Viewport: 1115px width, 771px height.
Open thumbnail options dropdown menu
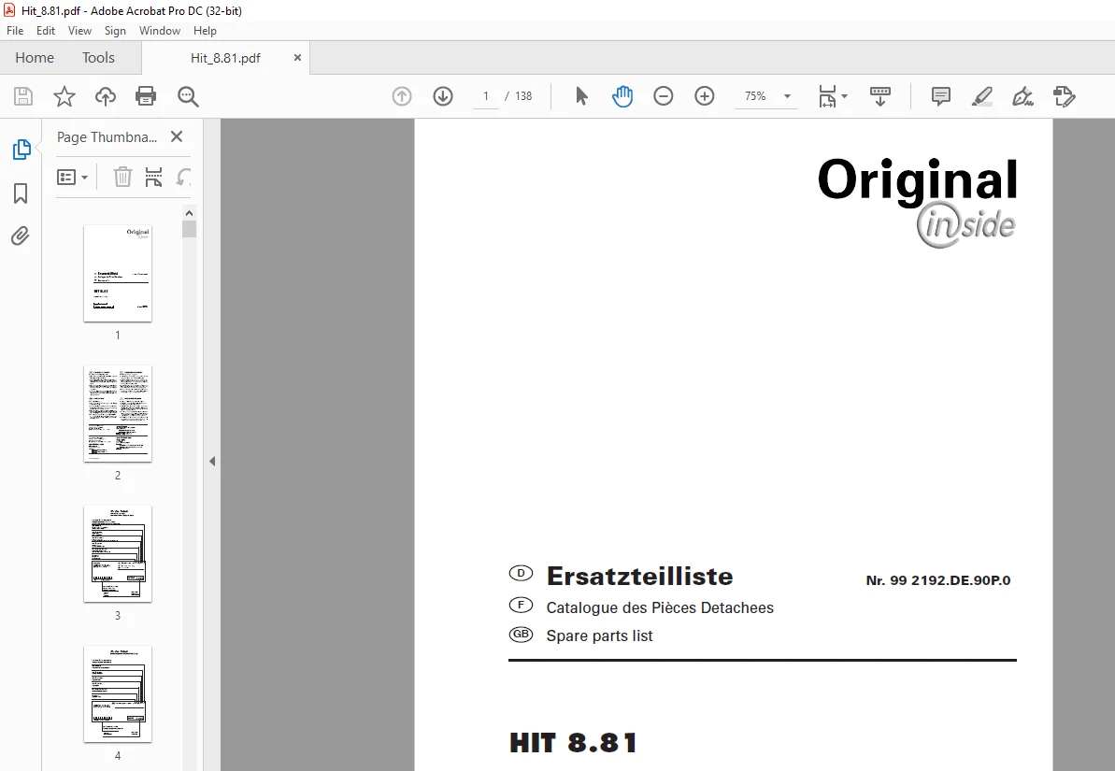coord(73,178)
